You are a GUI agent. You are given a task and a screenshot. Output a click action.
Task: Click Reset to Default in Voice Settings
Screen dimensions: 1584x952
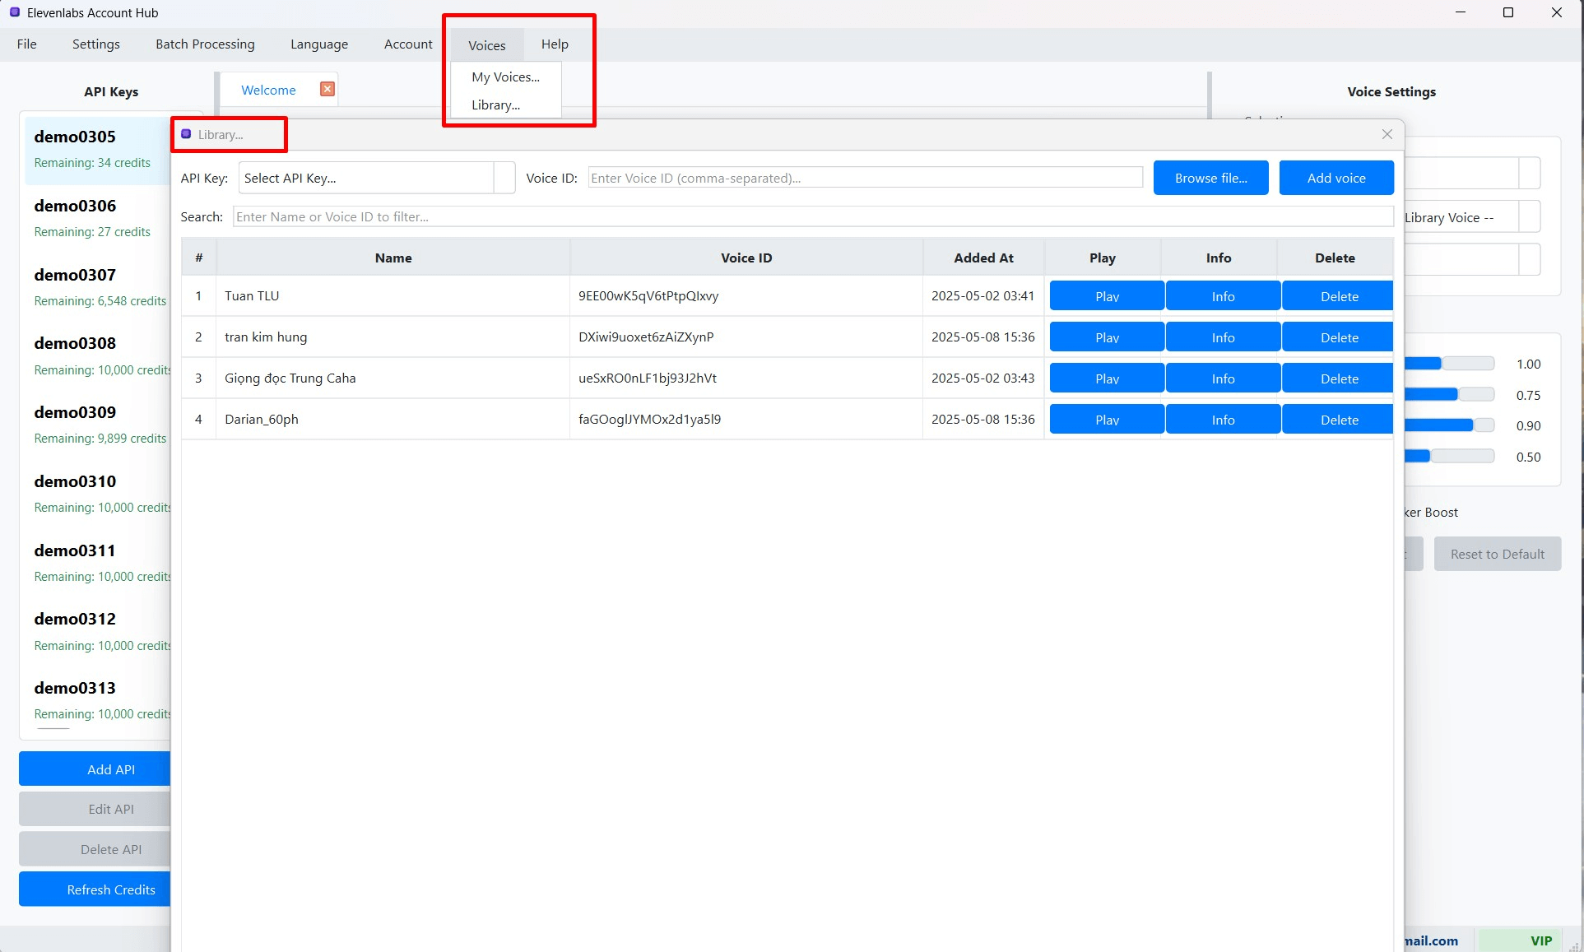1497,554
